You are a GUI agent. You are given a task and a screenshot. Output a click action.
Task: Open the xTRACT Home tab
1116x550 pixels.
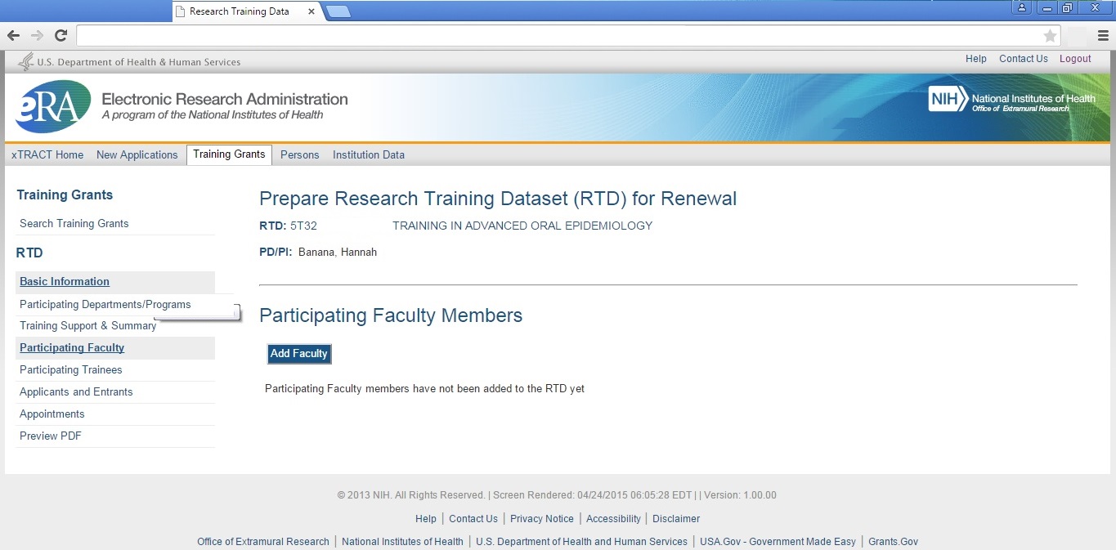[47, 154]
